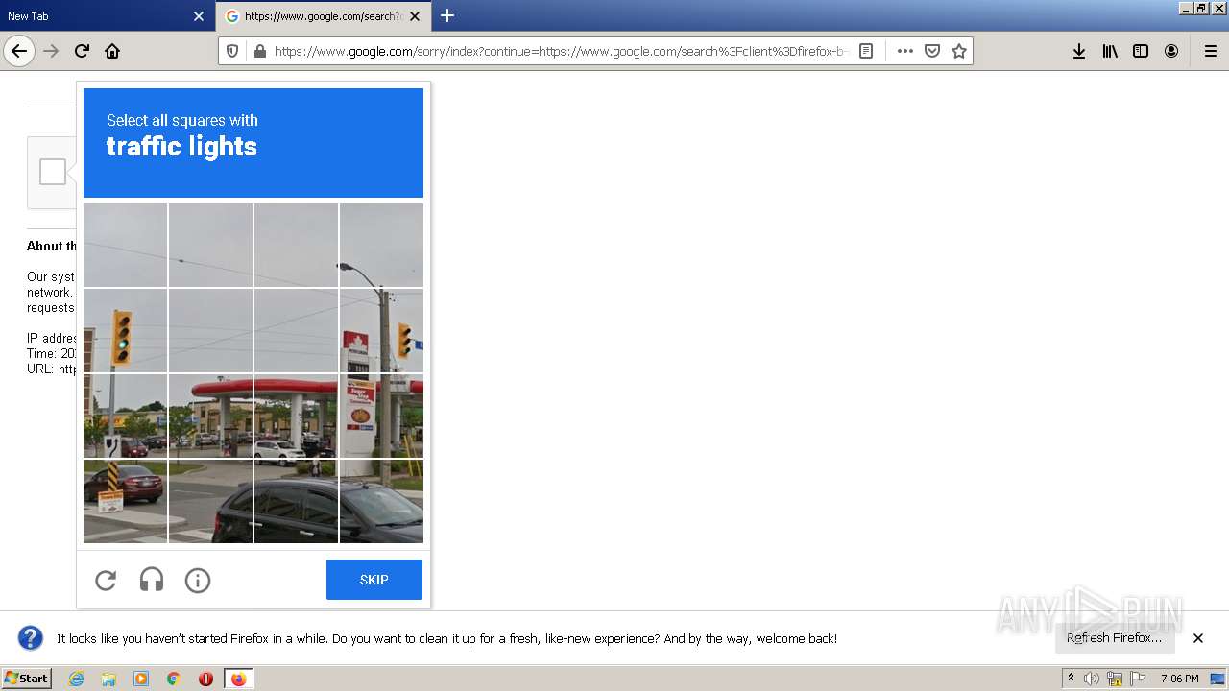Click the question mark notification icon

pyautogui.click(x=31, y=638)
